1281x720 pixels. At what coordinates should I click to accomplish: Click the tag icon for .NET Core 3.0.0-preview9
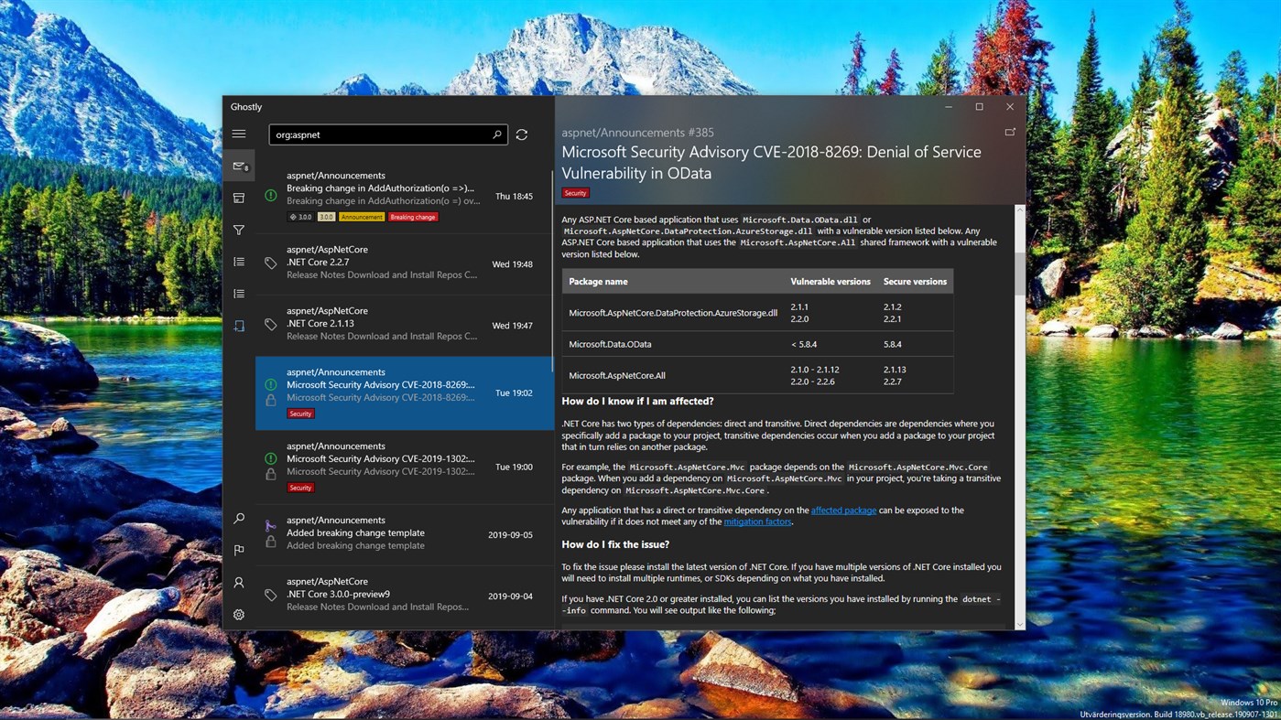tap(271, 595)
